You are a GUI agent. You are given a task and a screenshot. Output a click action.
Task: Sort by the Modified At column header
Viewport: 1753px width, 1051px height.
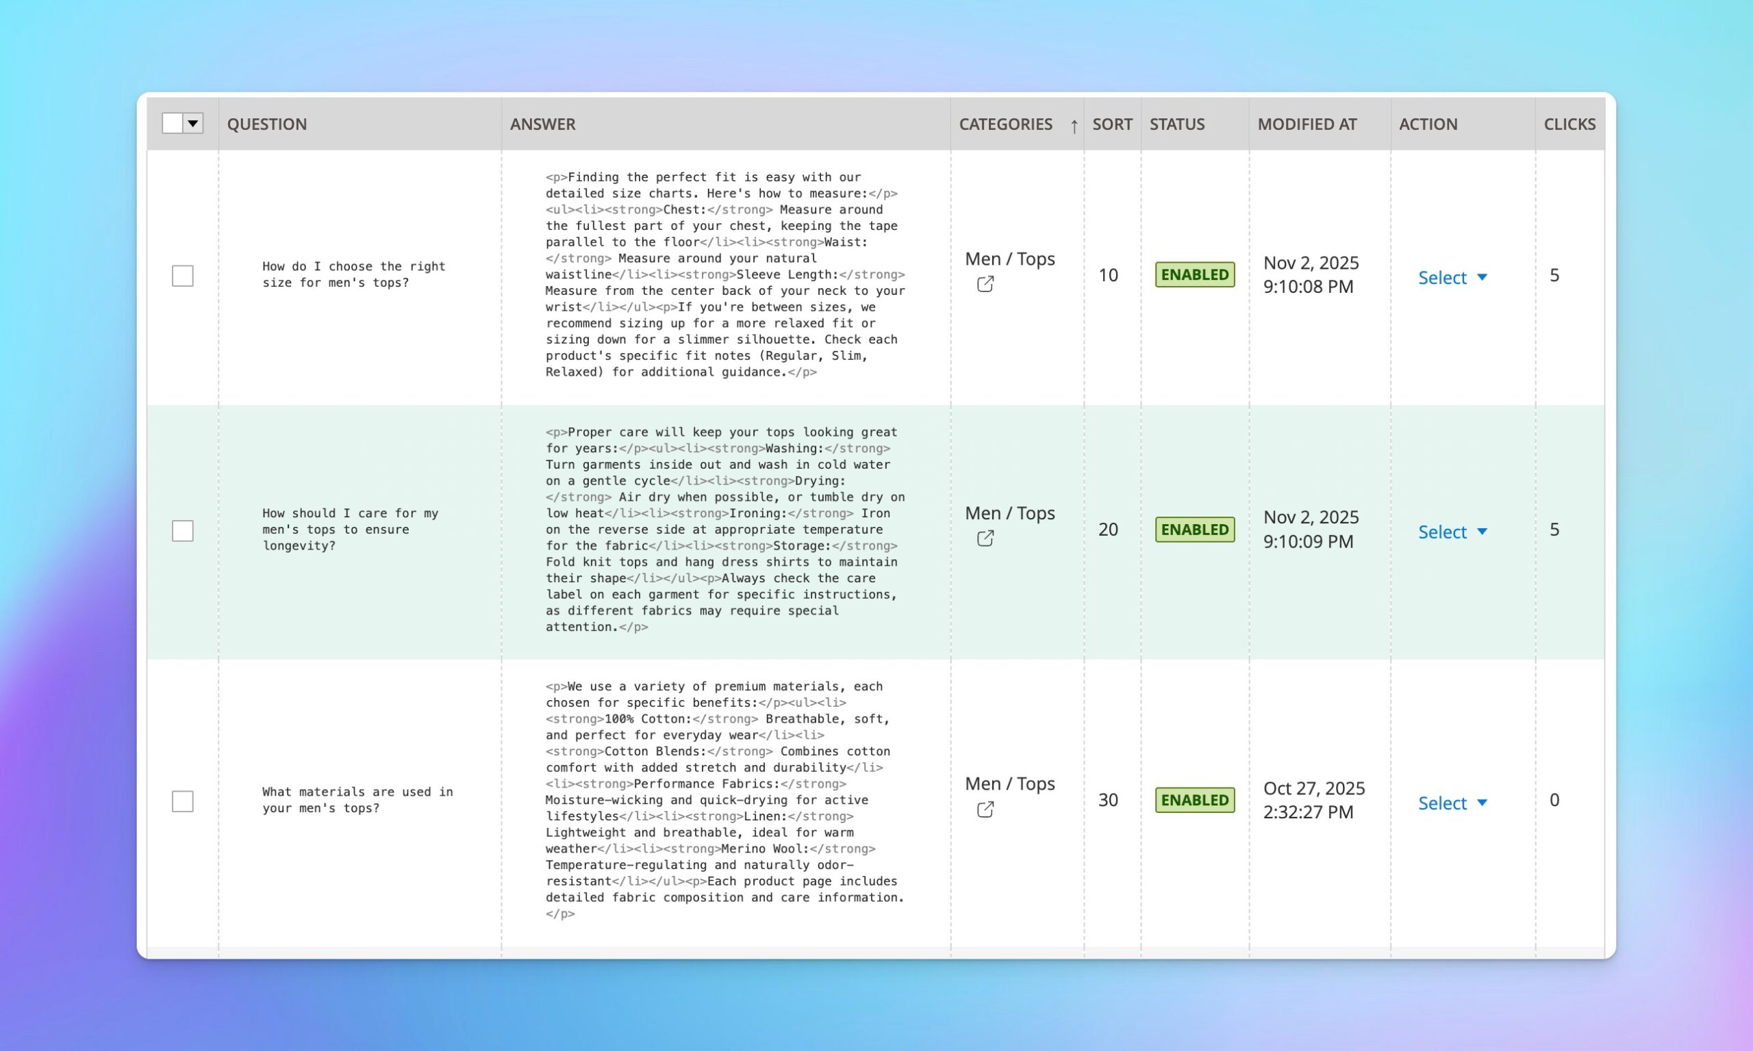pyautogui.click(x=1307, y=124)
